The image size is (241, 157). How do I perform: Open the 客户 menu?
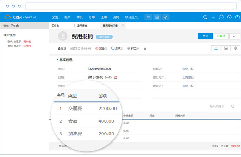pos(67,17)
